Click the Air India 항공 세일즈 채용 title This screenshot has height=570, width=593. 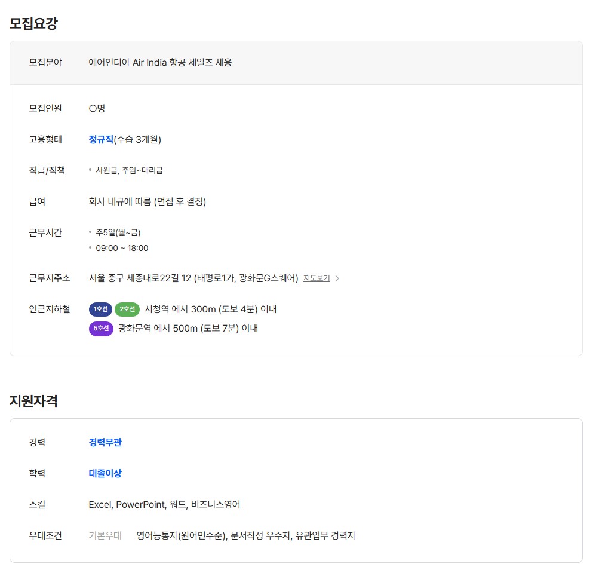[x=160, y=62]
